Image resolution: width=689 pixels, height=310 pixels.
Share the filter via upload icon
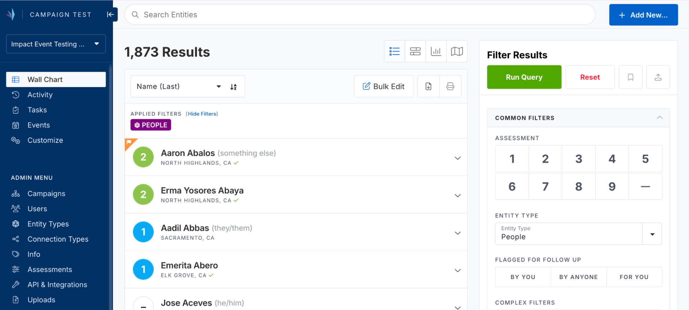click(658, 77)
